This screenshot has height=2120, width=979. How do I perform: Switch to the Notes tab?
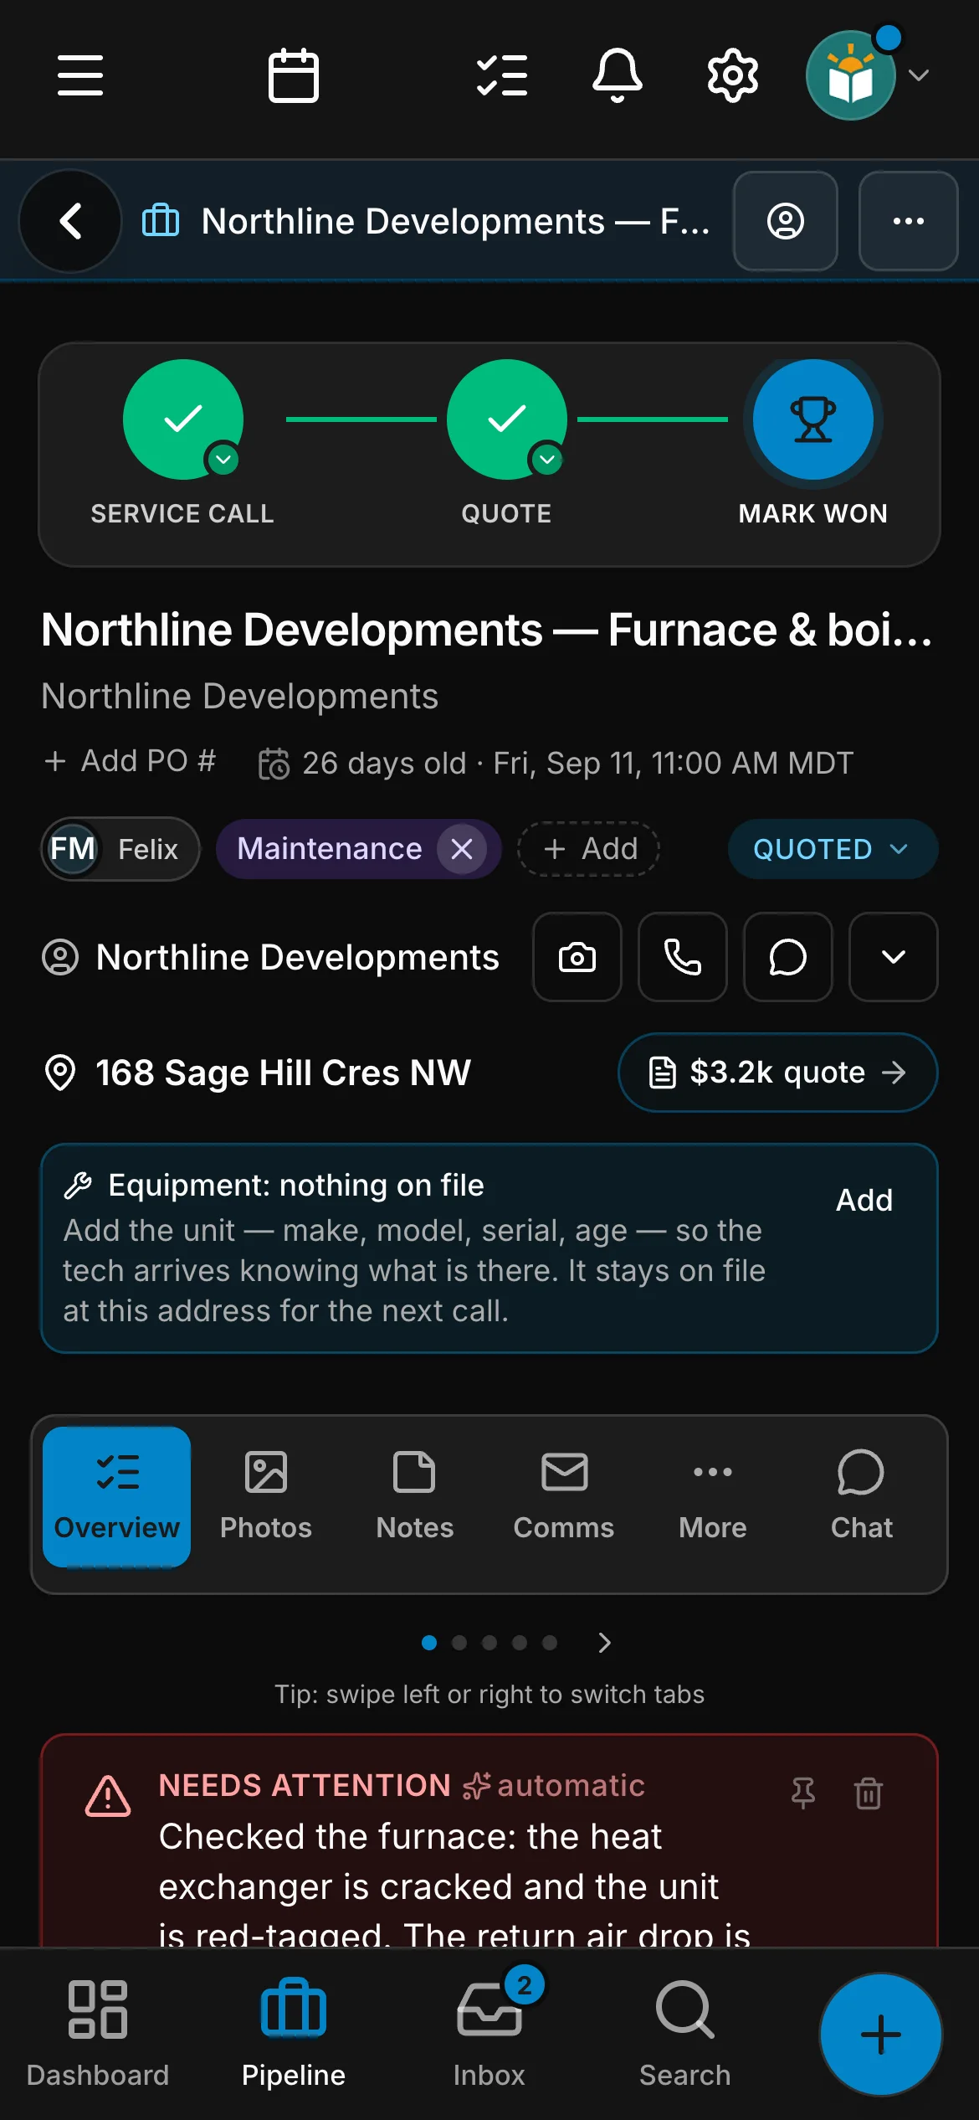point(415,1497)
